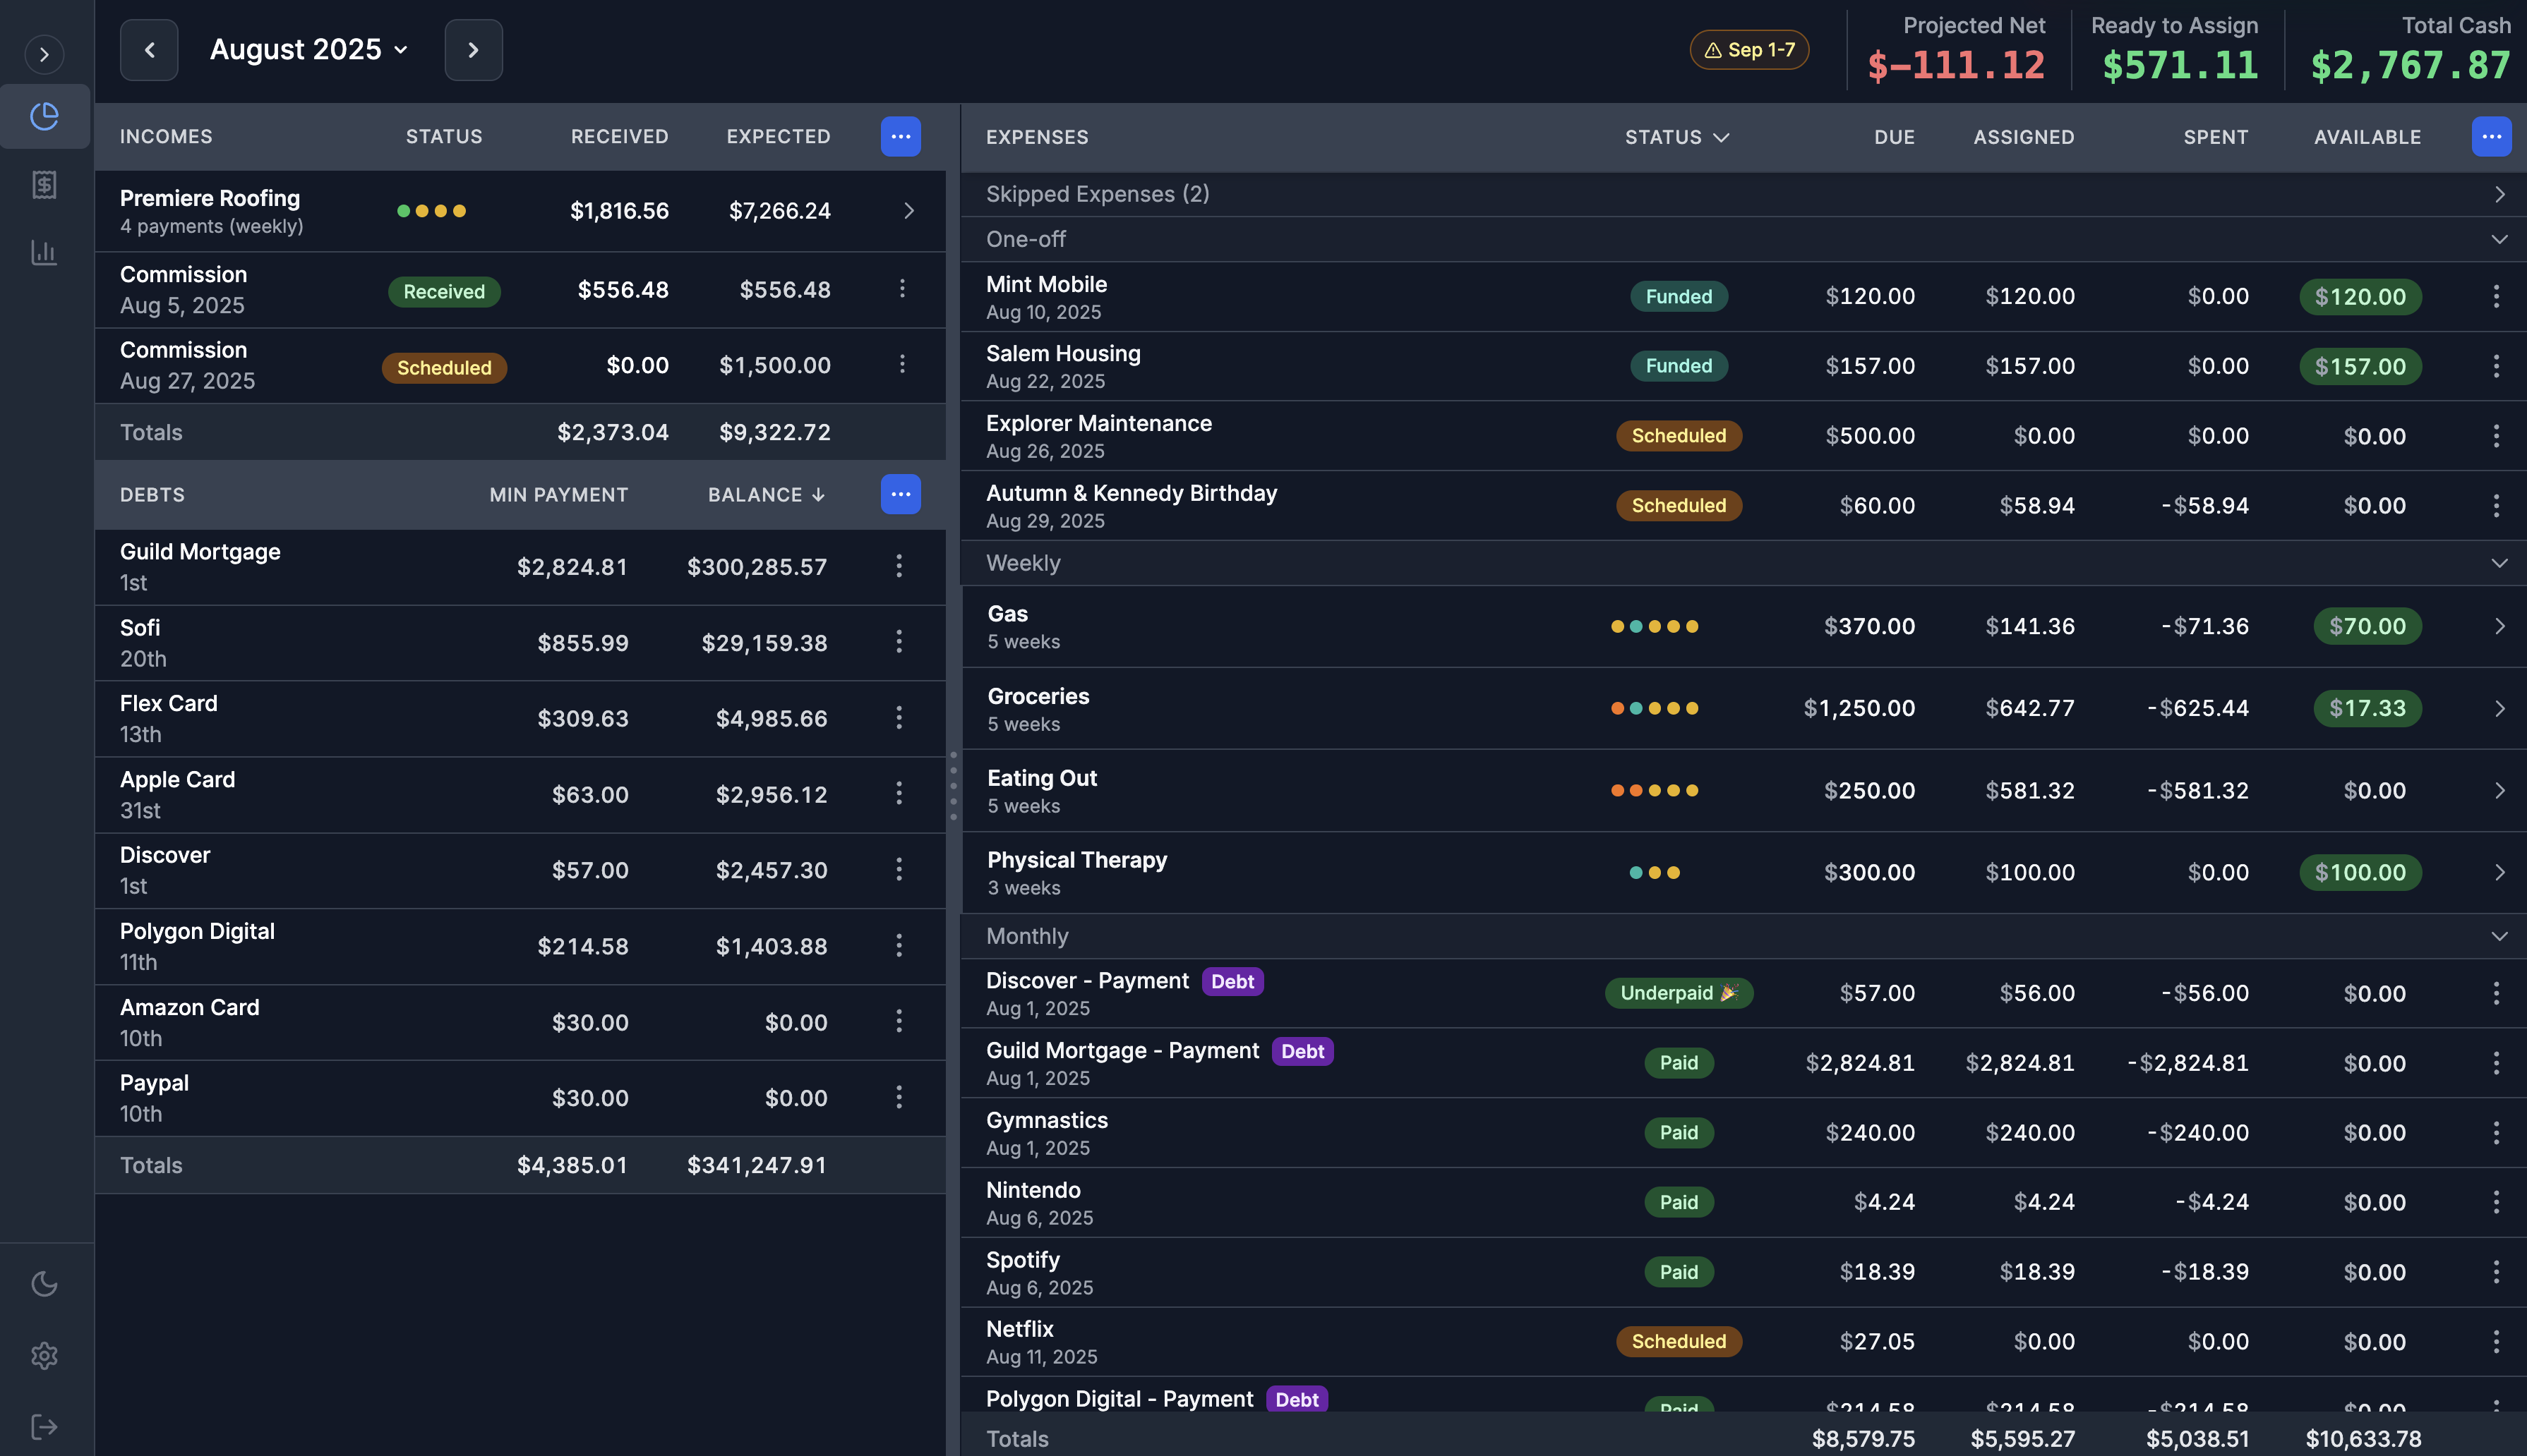This screenshot has width=2527, height=1456.
Task: Open the reports bar chart icon
Action: pos(44,252)
